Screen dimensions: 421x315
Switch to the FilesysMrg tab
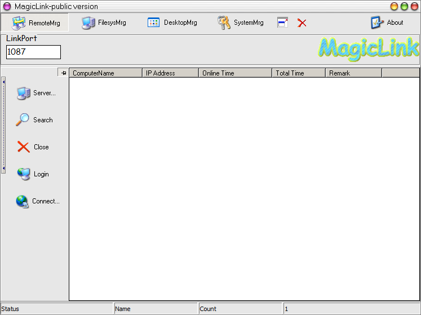(104, 23)
